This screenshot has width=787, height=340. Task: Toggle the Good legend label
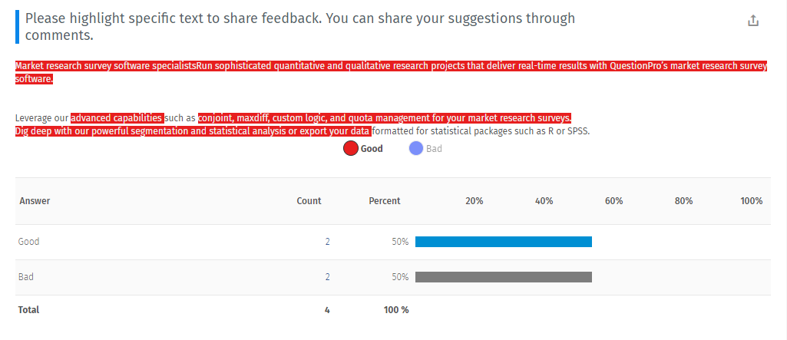pos(372,148)
